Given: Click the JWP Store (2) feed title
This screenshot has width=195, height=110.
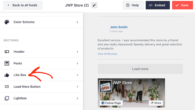Looking at the screenshot, I should coord(77,5).
